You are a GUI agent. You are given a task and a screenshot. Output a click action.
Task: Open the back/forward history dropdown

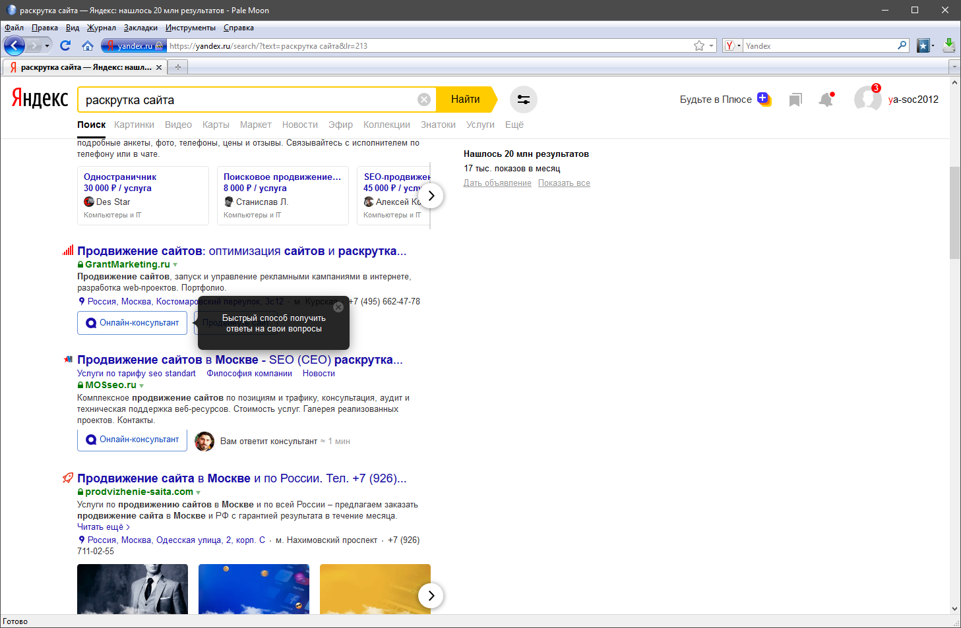pos(47,45)
